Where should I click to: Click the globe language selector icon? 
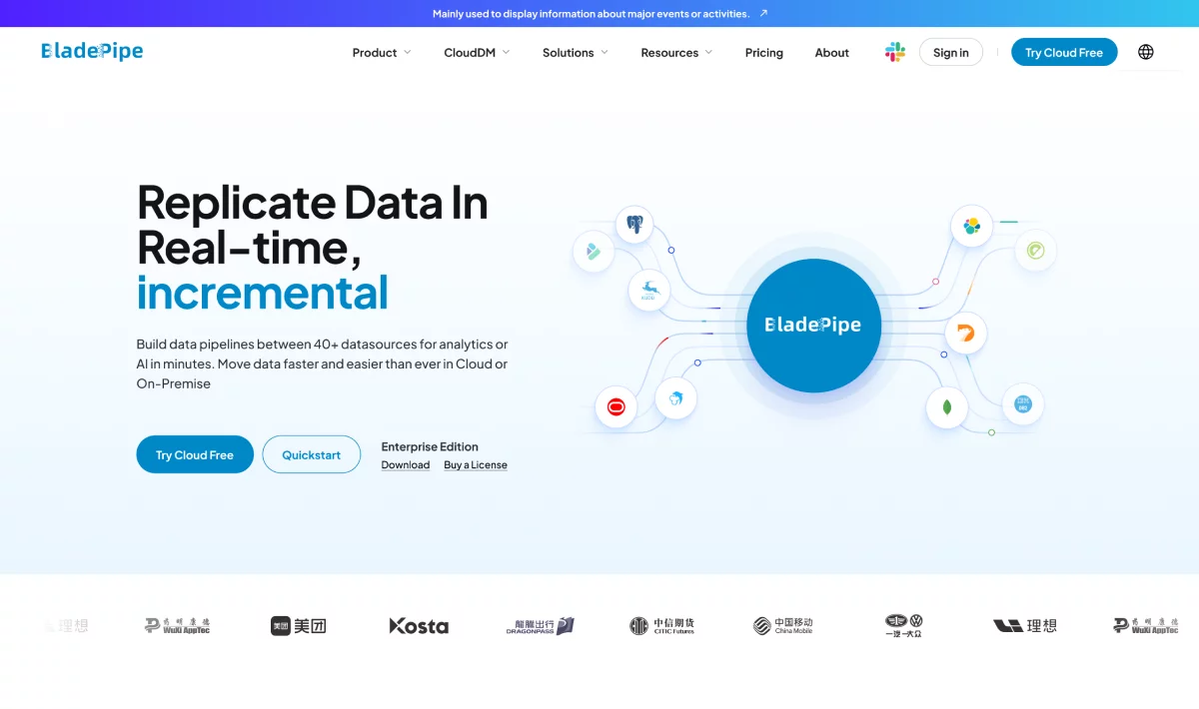pyautogui.click(x=1145, y=52)
